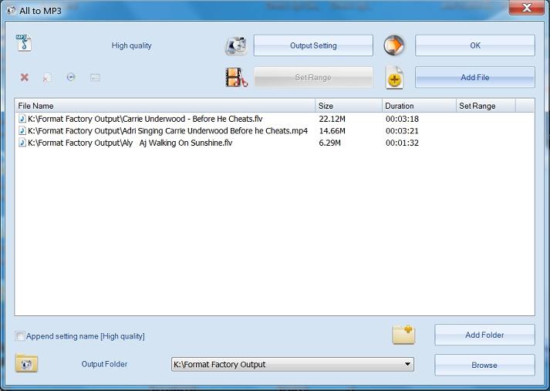The width and height of the screenshot is (550, 391).
Task: Click the Set Range button
Action: pyautogui.click(x=313, y=77)
